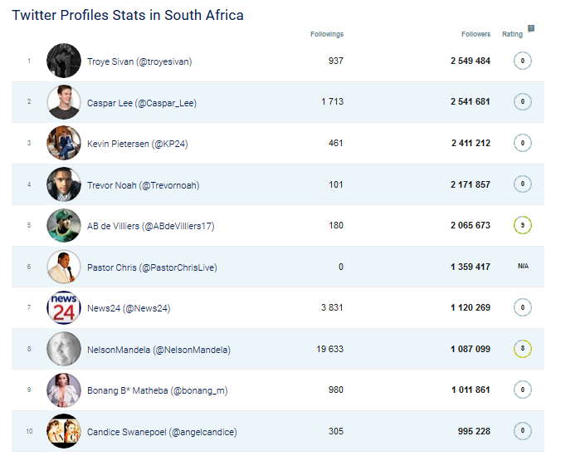The image size is (585, 456).
Task: Click Troye Sivan's rating circle
Action: point(522,61)
